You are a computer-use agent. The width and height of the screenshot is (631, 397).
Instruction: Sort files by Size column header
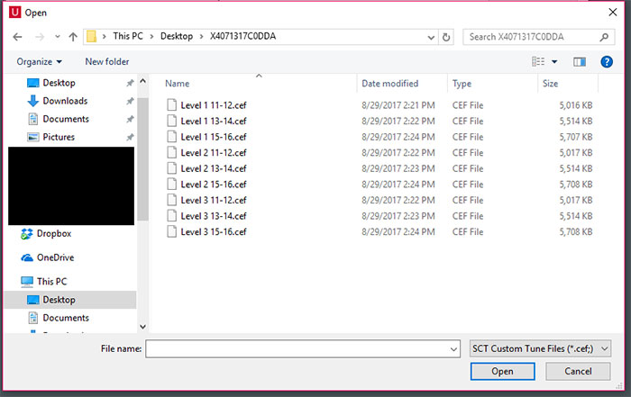[550, 83]
